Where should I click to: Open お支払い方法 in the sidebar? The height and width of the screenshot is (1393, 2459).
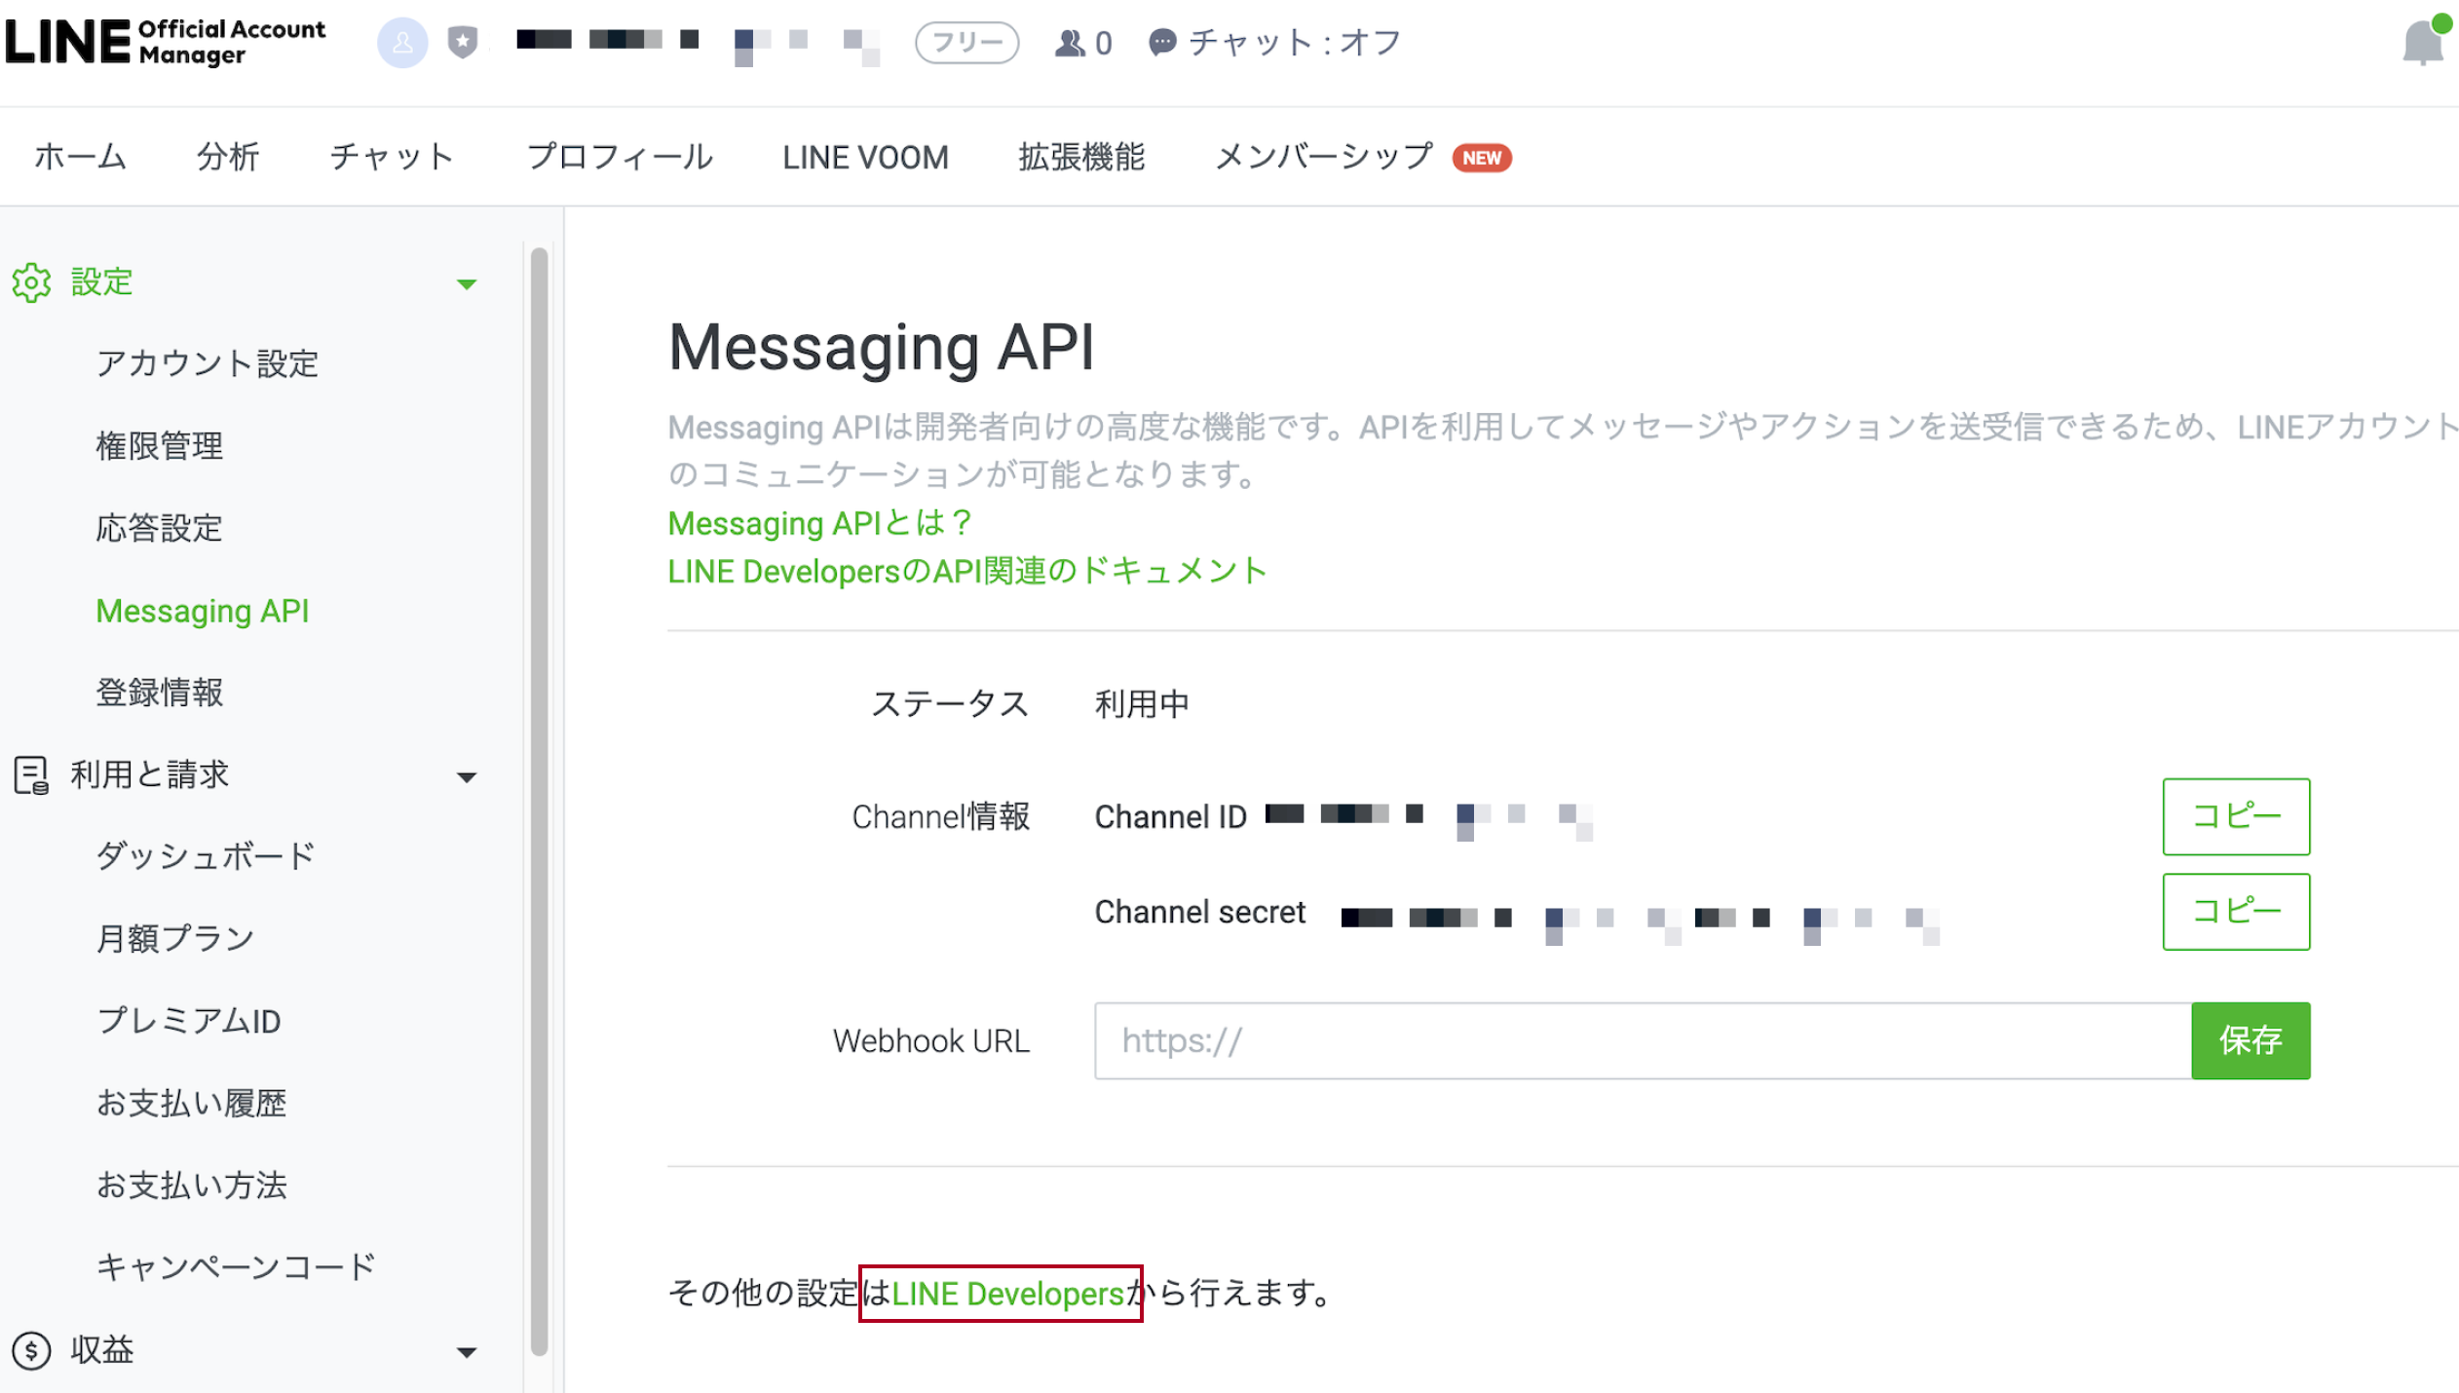click(191, 1186)
